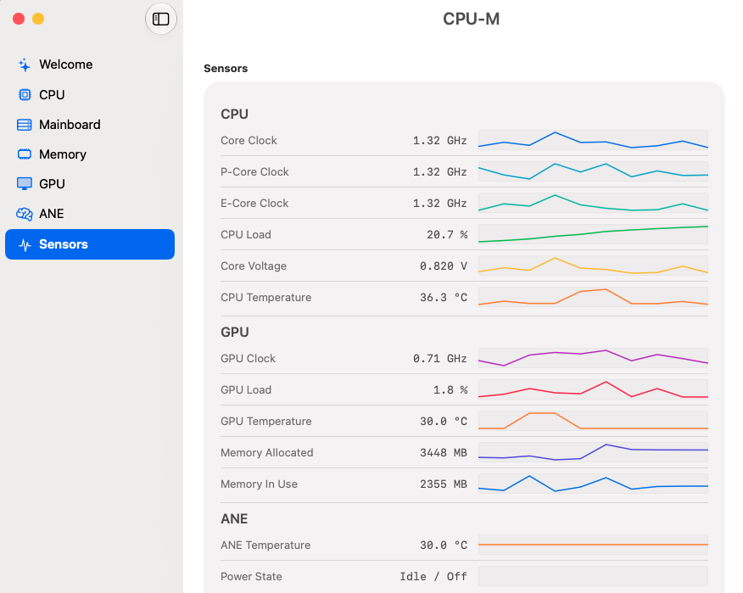
Task: Select GPU in the sidebar
Action: click(90, 184)
